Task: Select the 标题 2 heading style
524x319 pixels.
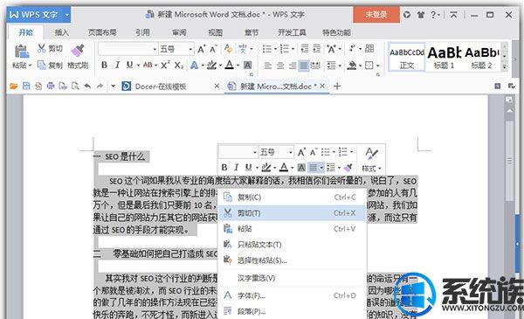Action: (481, 57)
